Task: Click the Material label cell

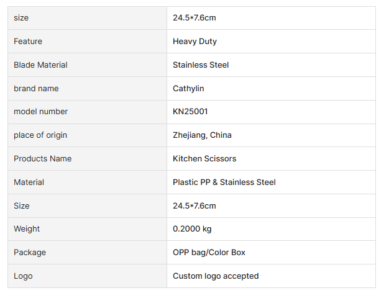Action: (x=29, y=183)
